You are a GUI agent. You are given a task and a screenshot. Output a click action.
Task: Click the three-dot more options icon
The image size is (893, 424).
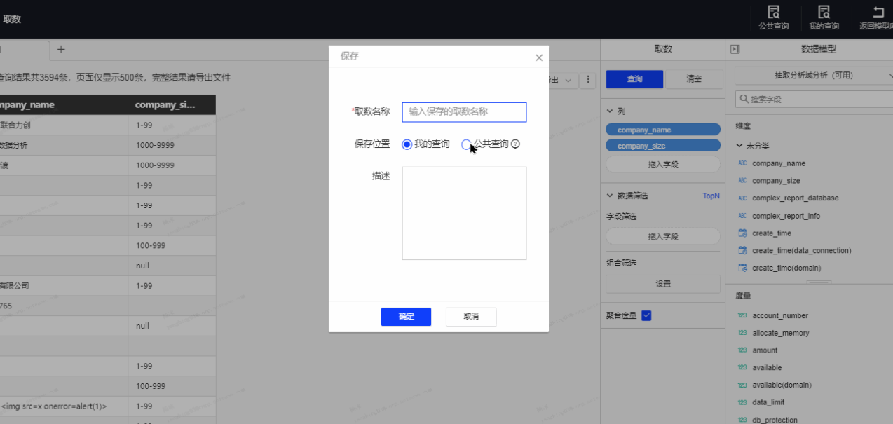(x=589, y=80)
